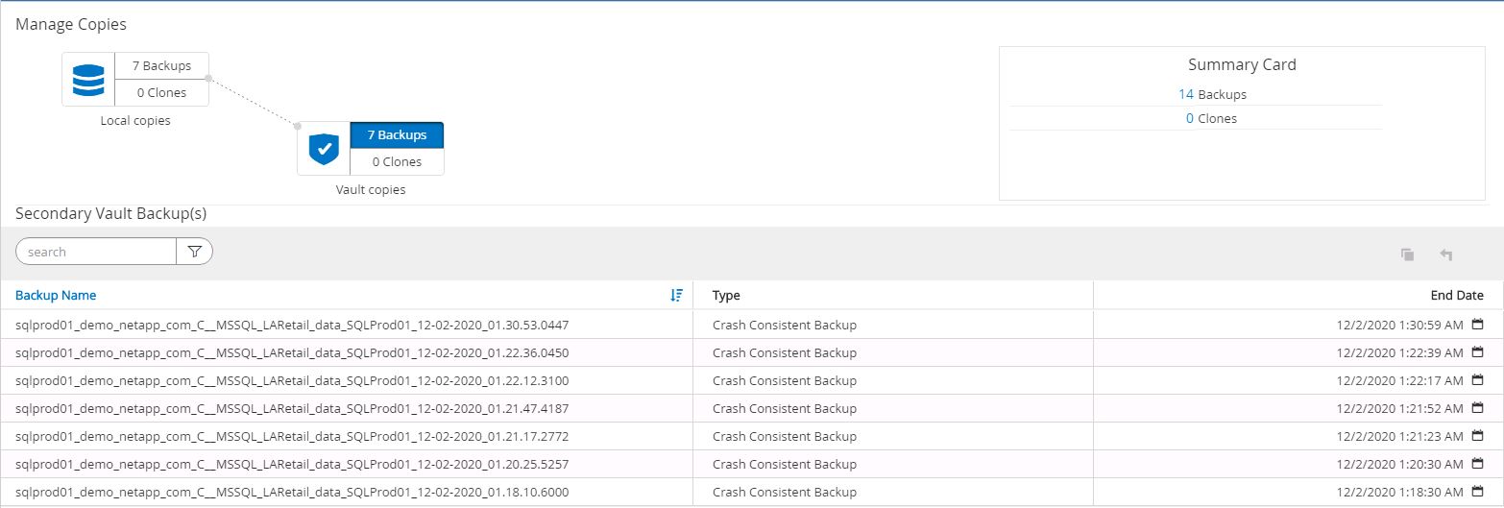
Task: Select 7 Backups under Vault copies
Action: coord(397,135)
